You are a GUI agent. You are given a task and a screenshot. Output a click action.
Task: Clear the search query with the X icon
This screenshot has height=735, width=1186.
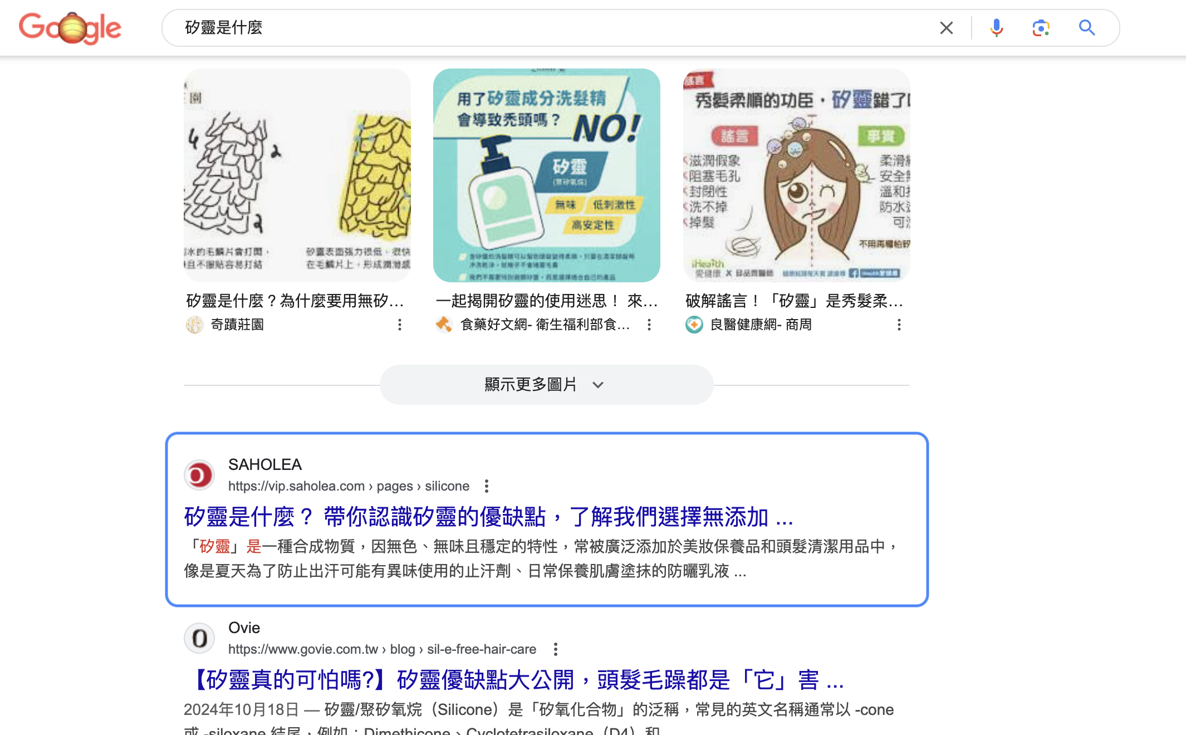point(947,28)
